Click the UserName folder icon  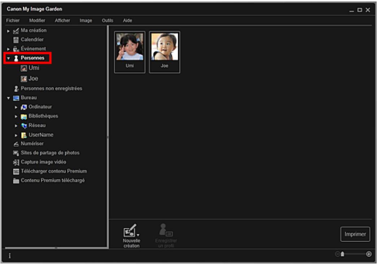pyautogui.click(x=23, y=135)
